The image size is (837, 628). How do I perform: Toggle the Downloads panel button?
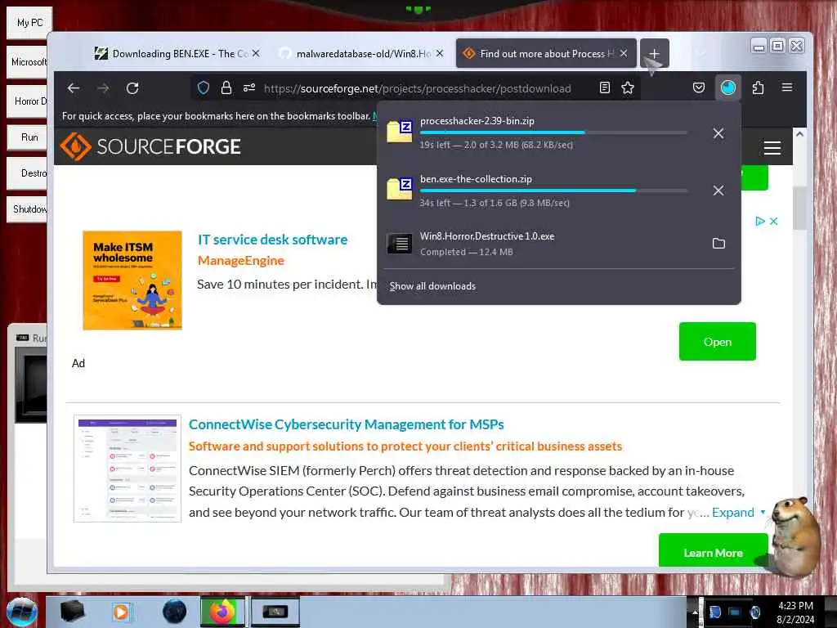pos(728,87)
